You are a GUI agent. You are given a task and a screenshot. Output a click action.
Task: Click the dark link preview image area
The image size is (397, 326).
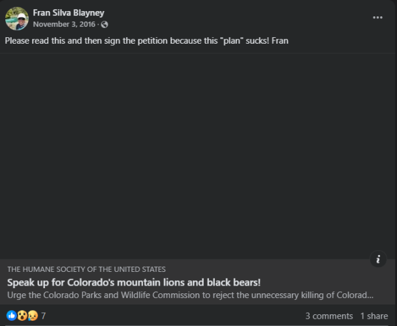(x=198, y=156)
